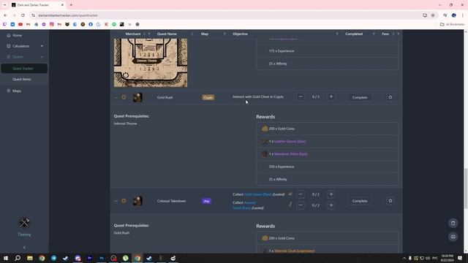Click the lower floating round button

[x=453, y=237]
